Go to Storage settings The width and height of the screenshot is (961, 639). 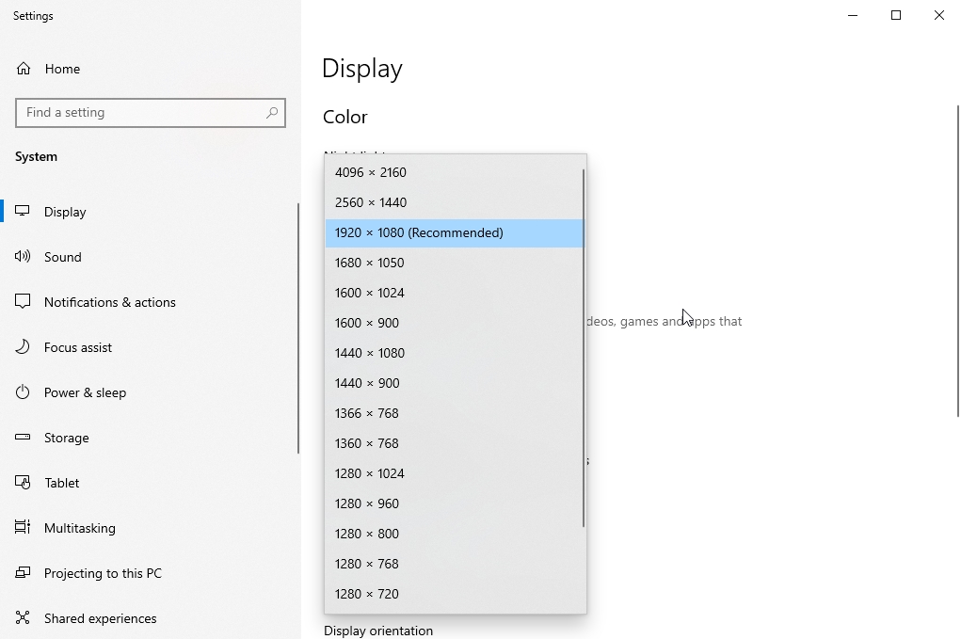point(150,438)
